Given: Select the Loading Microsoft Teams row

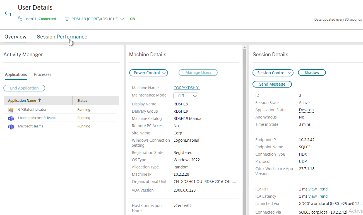Looking at the screenshot, I should [60, 118].
